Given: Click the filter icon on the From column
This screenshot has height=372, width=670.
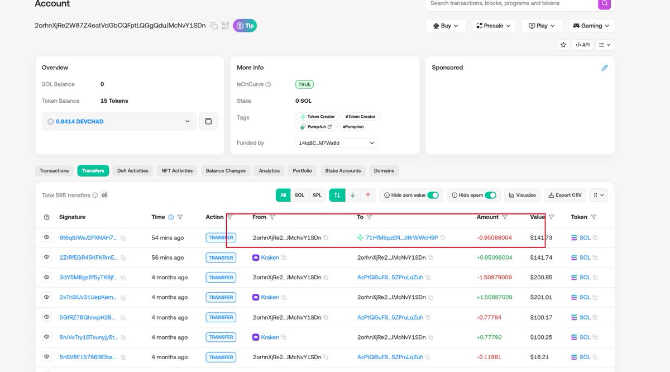Looking at the screenshot, I should (x=272, y=217).
